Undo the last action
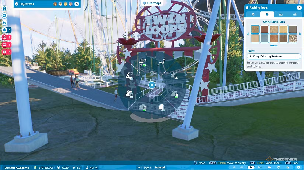Image resolution: width=304 pixels, height=170 pixels. [234, 167]
